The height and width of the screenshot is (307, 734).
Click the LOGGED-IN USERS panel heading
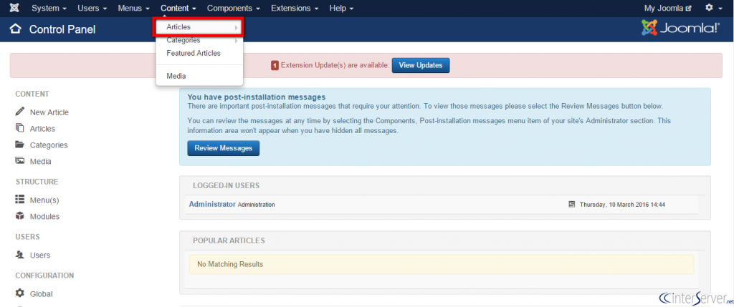pyautogui.click(x=226, y=185)
